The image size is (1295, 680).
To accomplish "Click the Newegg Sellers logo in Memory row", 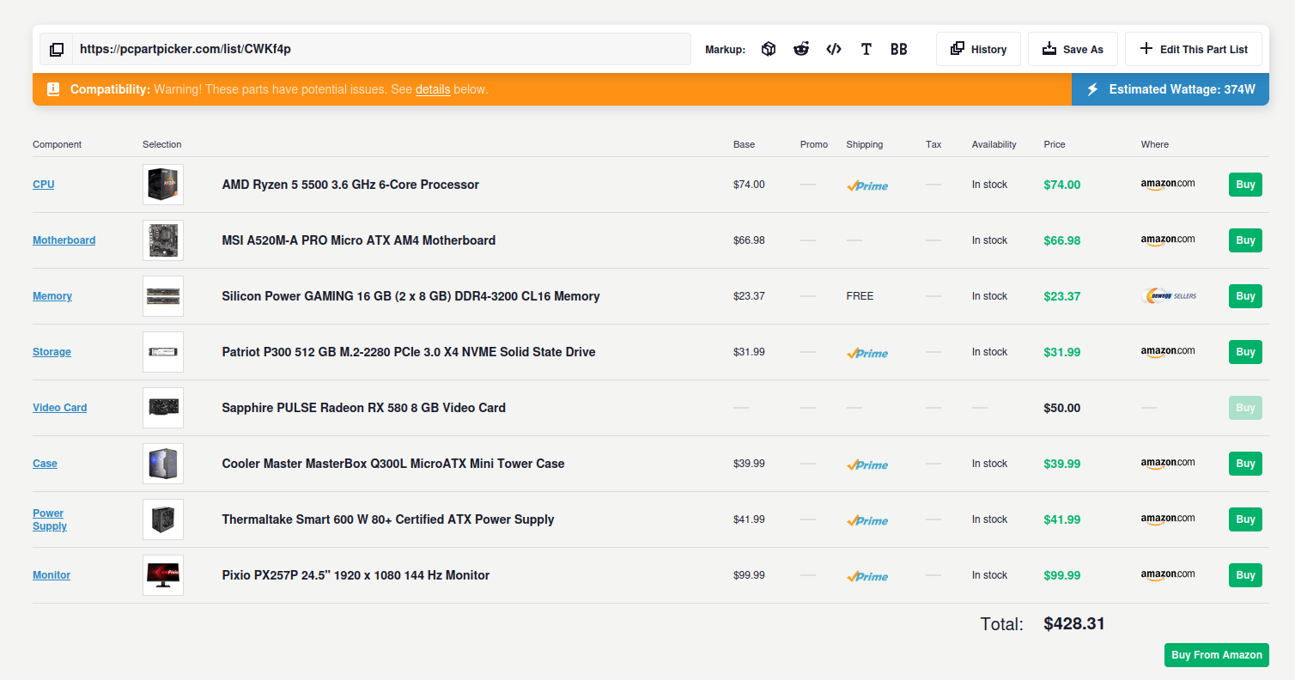I will pyautogui.click(x=1169, y=296).
